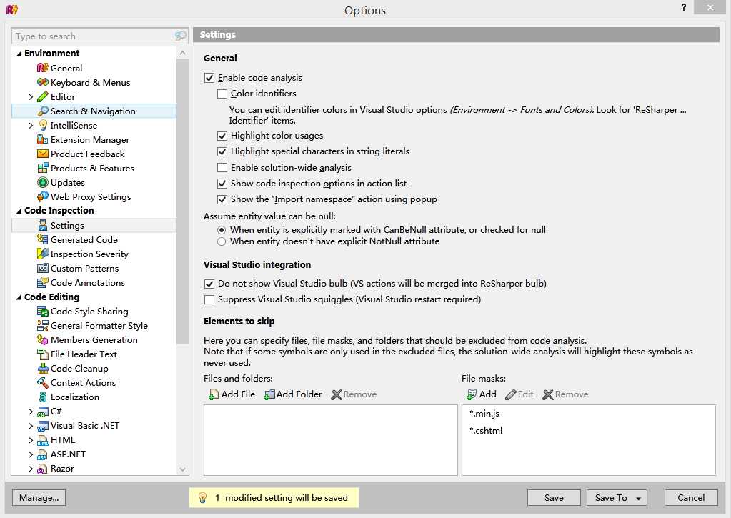Toggle Show code inspection options in action list

pos(222,183)
